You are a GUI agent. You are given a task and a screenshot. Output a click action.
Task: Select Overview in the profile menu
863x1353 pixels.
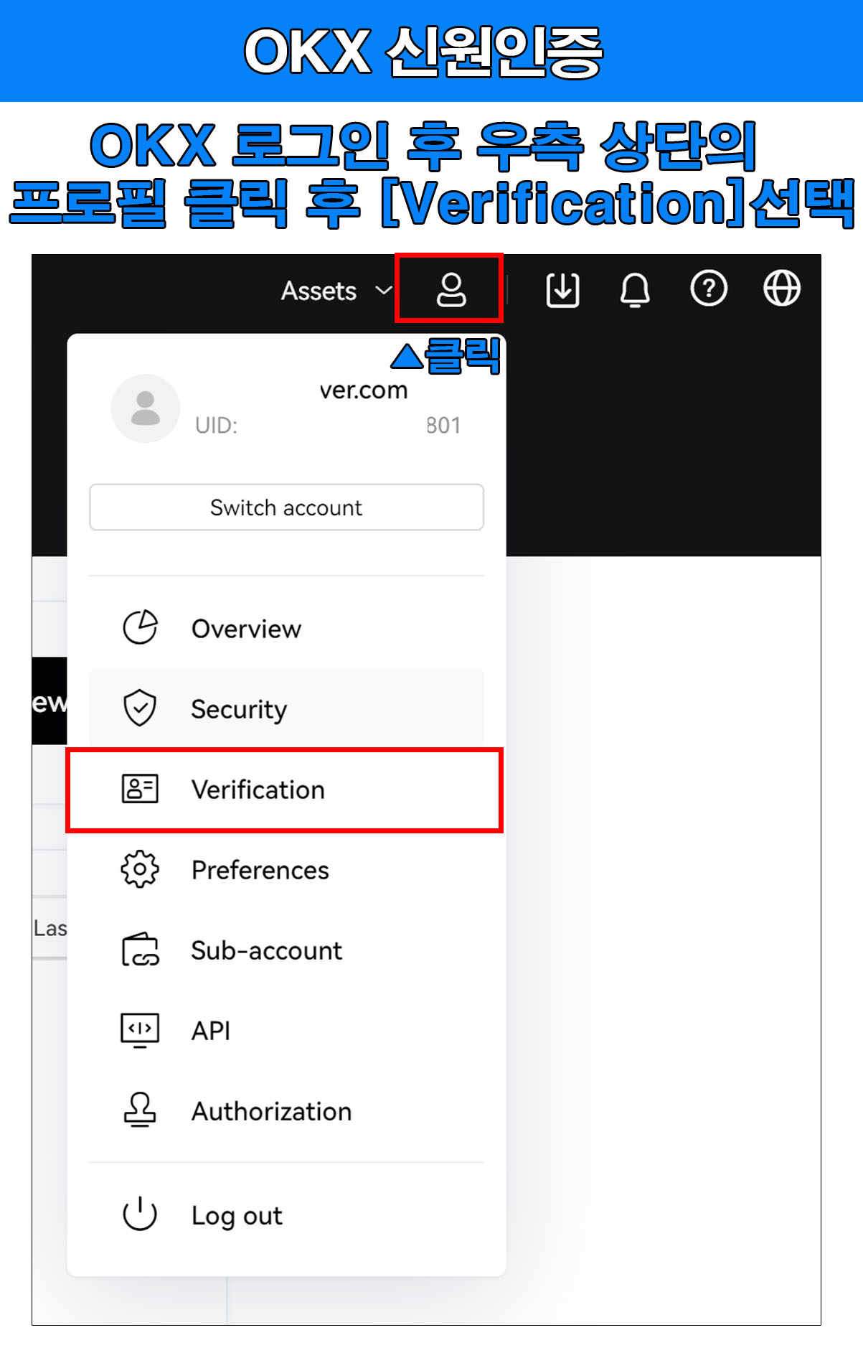point(286,629)
